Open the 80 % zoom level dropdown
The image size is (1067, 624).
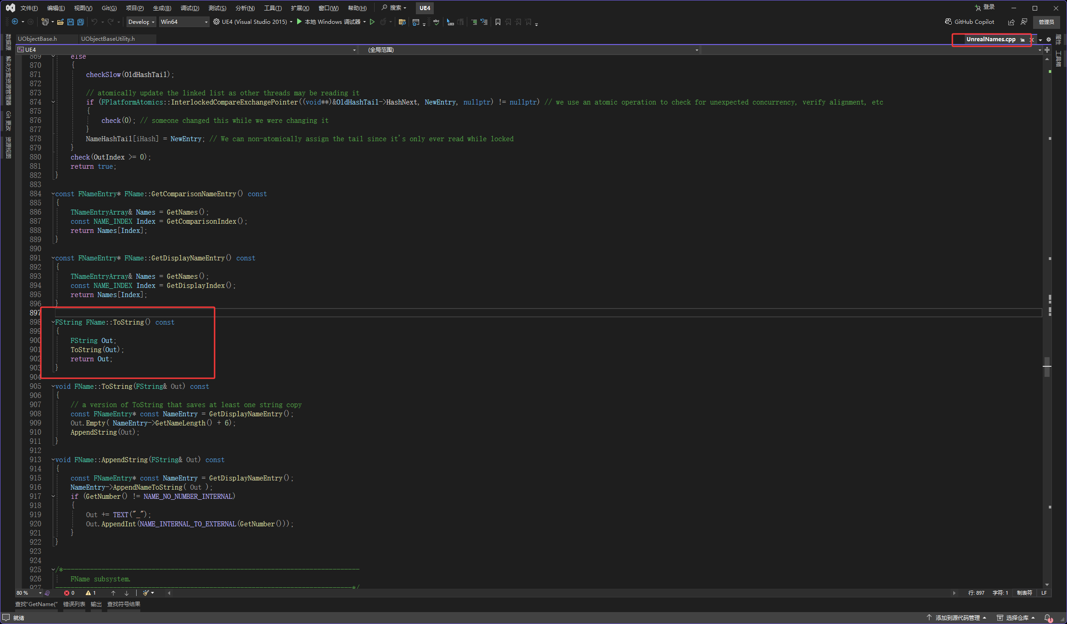point(40,593)
